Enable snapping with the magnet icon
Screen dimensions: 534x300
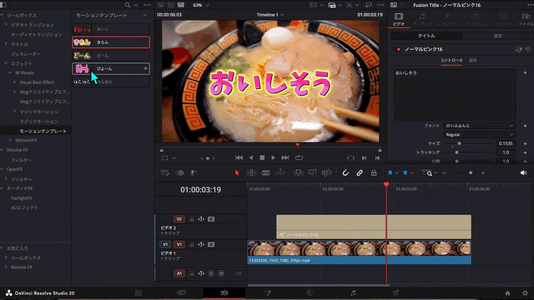coord(346,172)
